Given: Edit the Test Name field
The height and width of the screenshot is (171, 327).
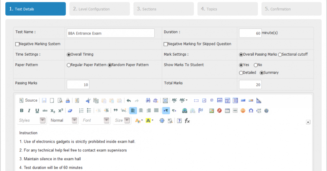Looking at the screenshot, I should coord(111,33).
